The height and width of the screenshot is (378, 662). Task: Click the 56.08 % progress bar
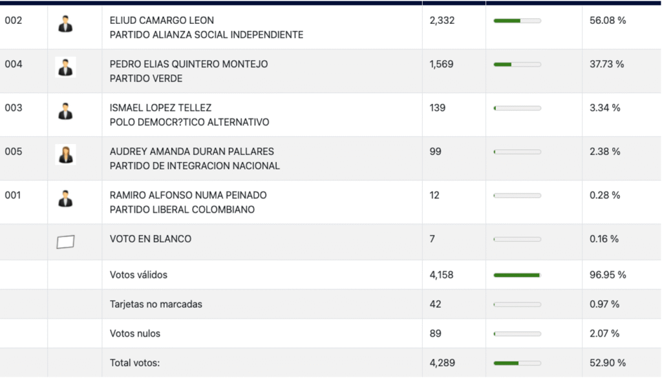pos(517,21)
